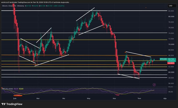The width and height of the screenshot is (178, 108).
Task: Click the 72.000 price axis label
Action: pyautogui.click(x=171, y=39)
